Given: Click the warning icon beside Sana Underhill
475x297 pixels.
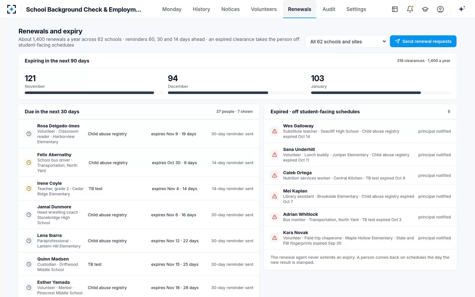Looking at the screenshot, I should [274, 155].
